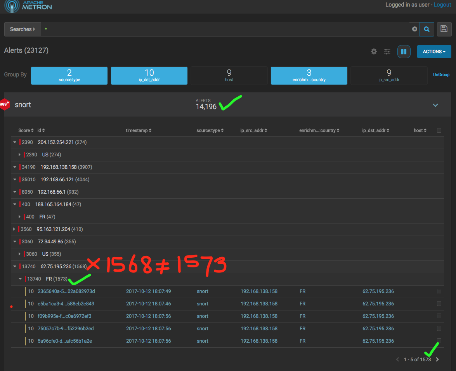Click timestamp 2017-10-12 18:07:46

pyautogui.click(x=148, y=303)
